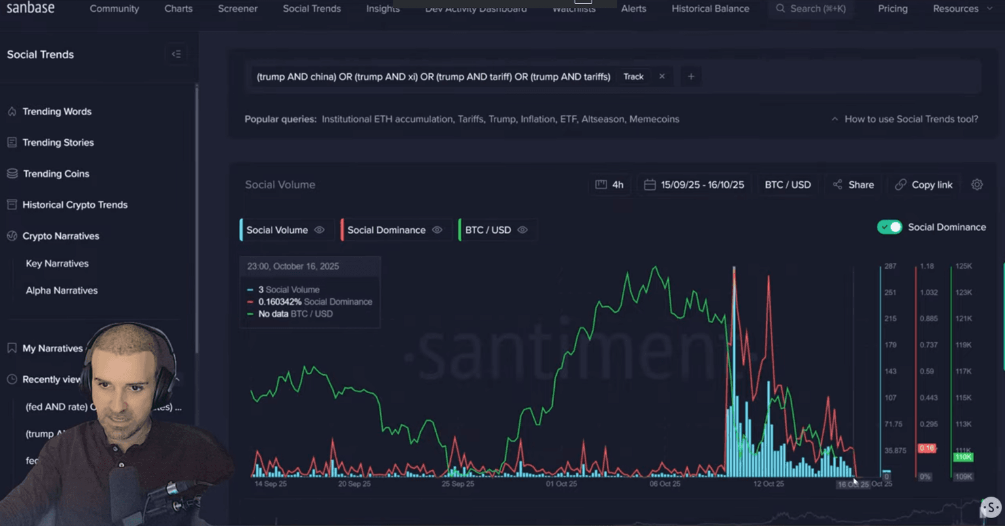Collapse How to use Social Trends tool
The width and height of the screenshot is (1005, 526).
point(905,119)
